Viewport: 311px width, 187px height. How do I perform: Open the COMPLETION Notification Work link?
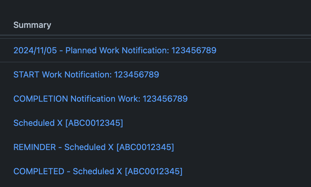click(100, 99)
